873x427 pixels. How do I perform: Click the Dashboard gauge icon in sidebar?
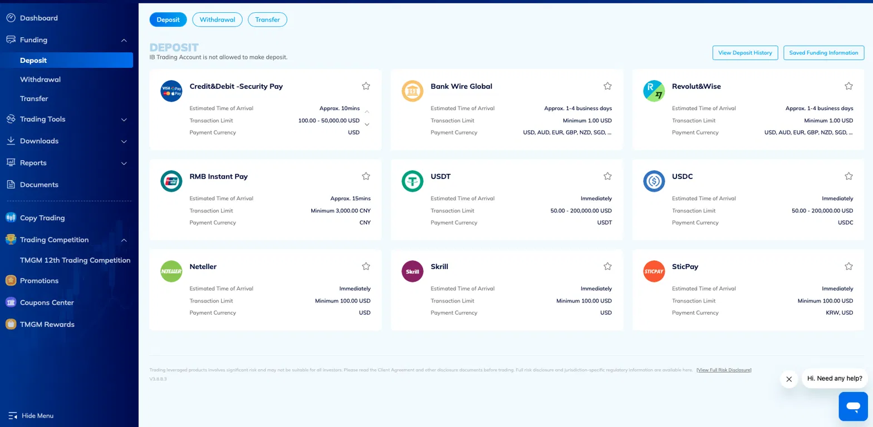click(11, 18)
